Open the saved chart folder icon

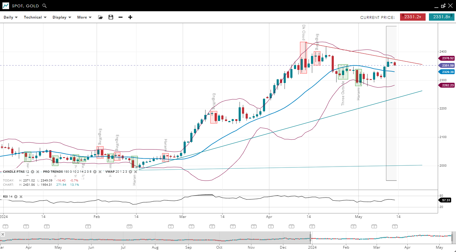tap(100, 17)
